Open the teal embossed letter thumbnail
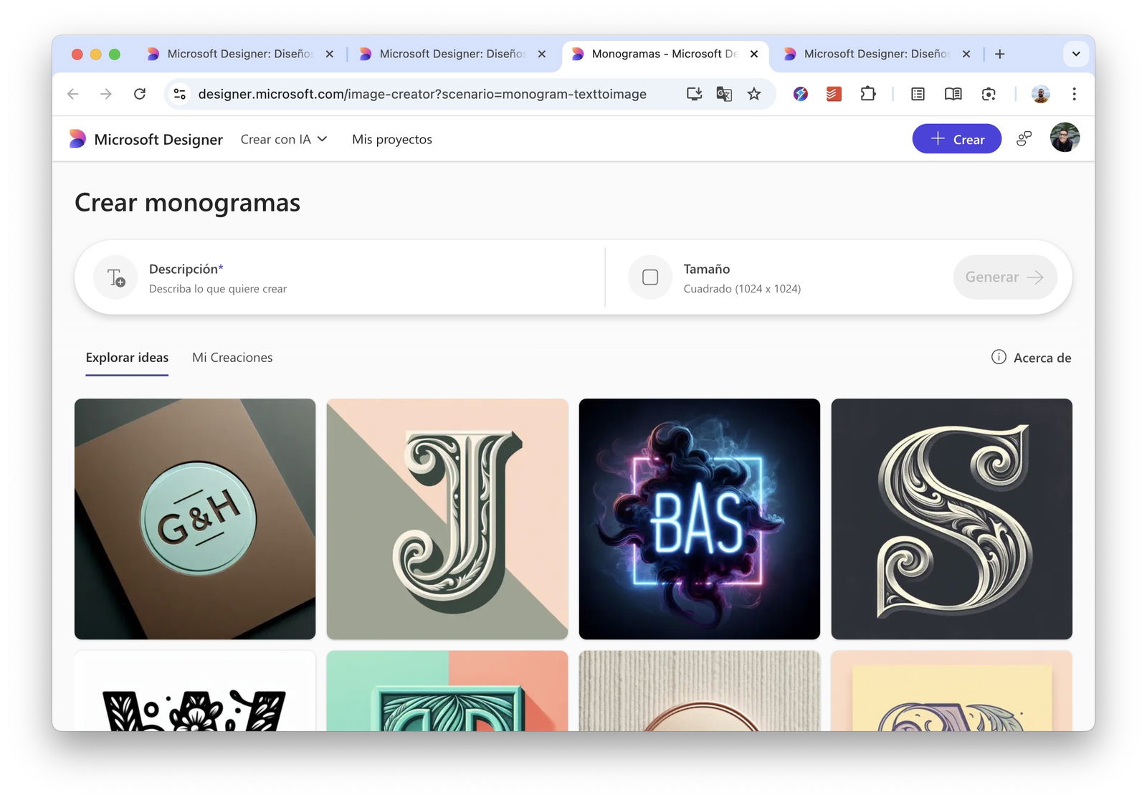Image resolution: width=1147 pixels, height=800 pixels. (447, 691)
